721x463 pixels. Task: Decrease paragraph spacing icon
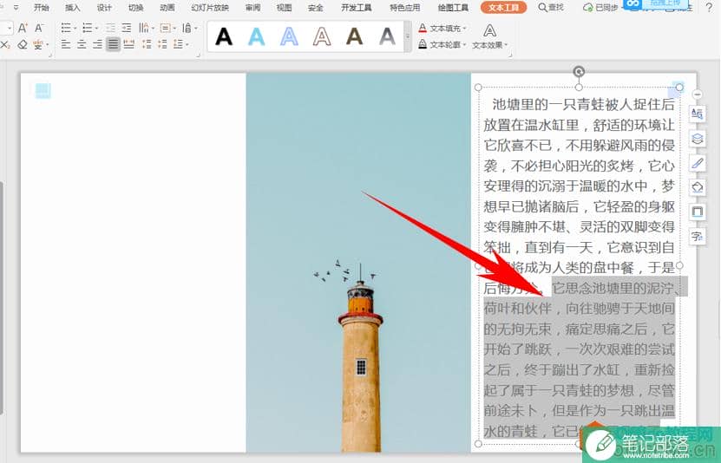[x=162, y=44]
